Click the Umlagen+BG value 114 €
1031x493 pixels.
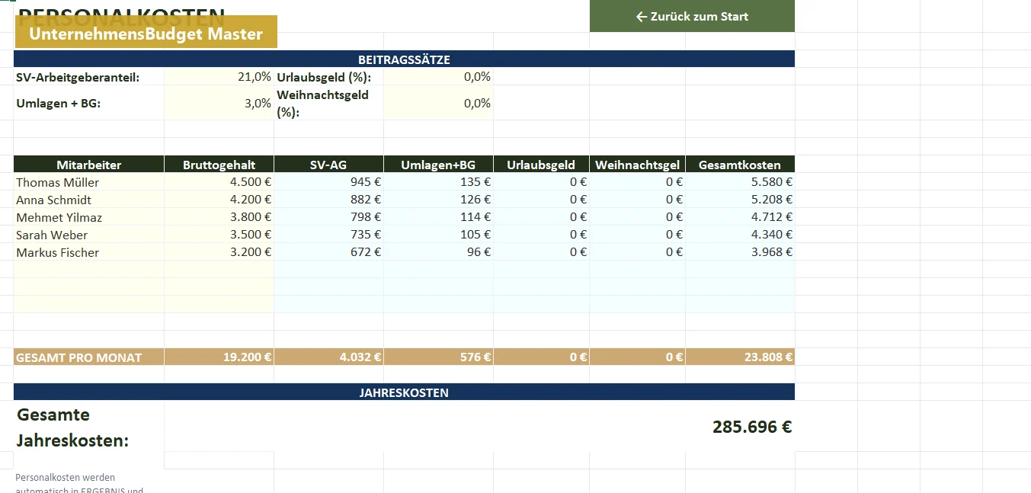click(x=439, y=217)
